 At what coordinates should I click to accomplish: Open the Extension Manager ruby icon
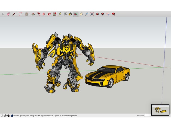point(113,14)
